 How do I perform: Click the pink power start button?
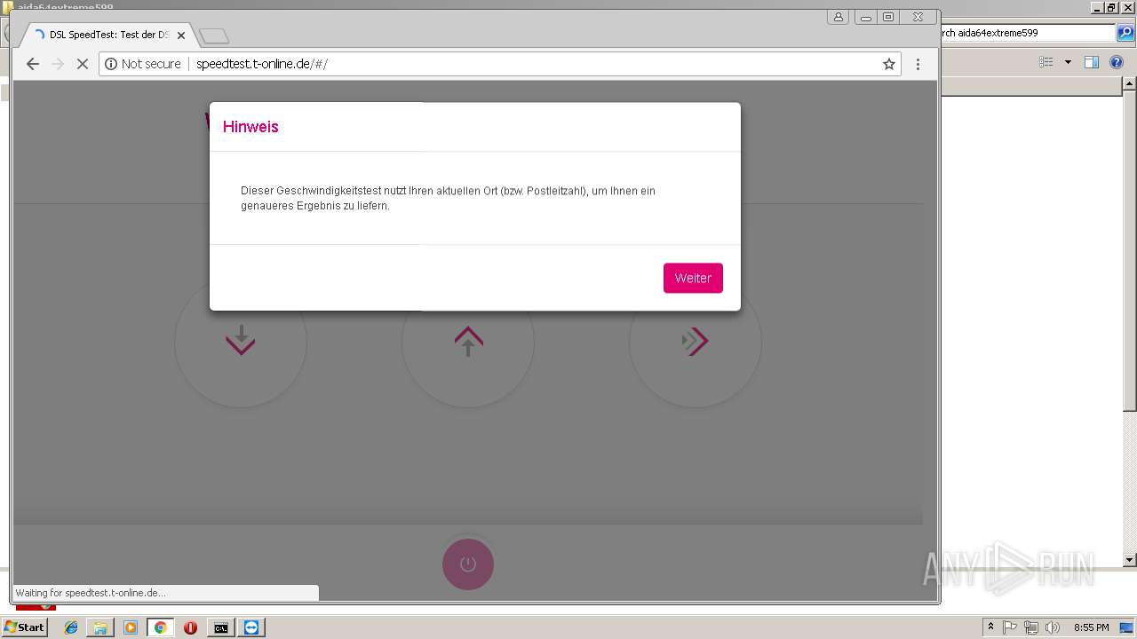(468, 564)
